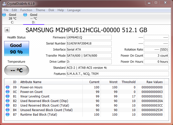Screen dimensions: 173x125
Task: Click the status orb for drive C:
Action: (4, 15)
